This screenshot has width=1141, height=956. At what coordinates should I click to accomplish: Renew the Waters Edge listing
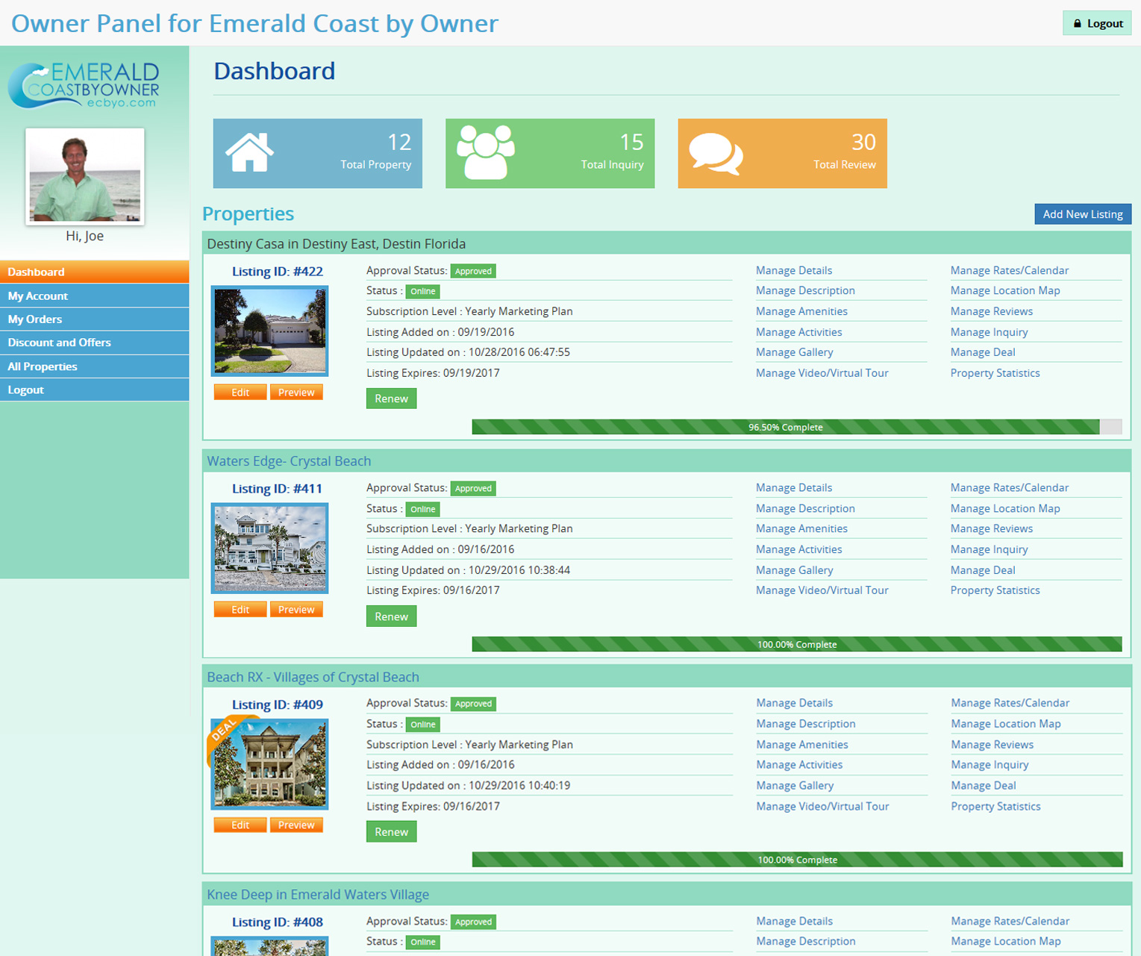392,616
